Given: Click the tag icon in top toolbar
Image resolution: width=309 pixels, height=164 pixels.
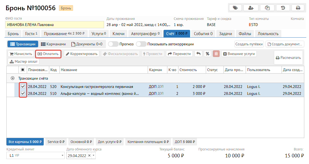Looking at the screenshot, I should pos(235,8).
